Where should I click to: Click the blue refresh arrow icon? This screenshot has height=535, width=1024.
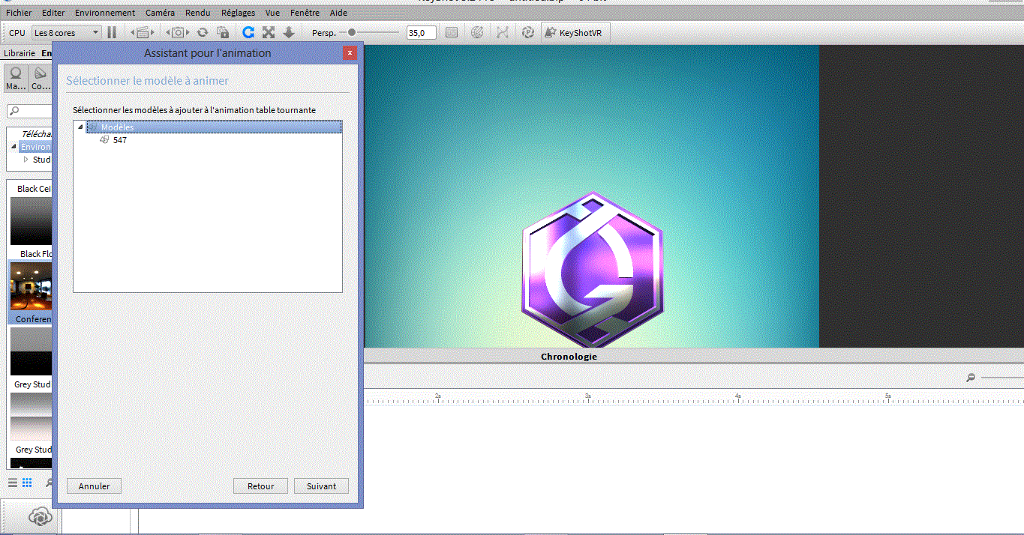point(248,32)
